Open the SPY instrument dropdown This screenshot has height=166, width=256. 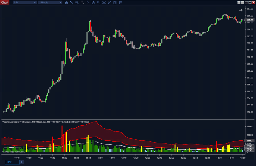(x=24, y=2)
